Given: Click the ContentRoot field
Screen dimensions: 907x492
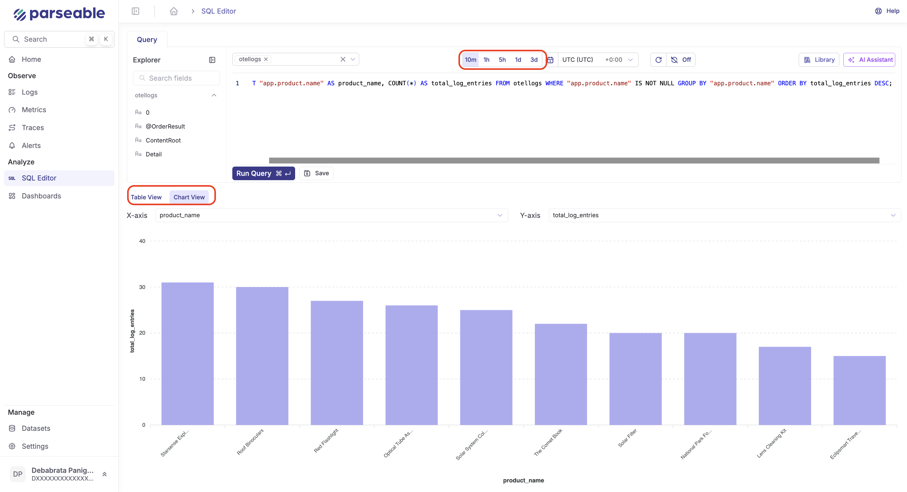Looking at the screenshot, I should coord(163,140).
